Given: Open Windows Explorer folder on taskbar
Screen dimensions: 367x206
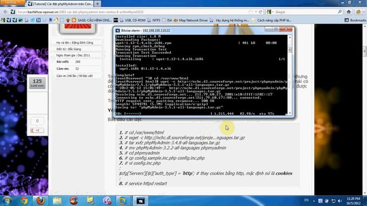Looking at the screenshot, I should pos(57,201).
